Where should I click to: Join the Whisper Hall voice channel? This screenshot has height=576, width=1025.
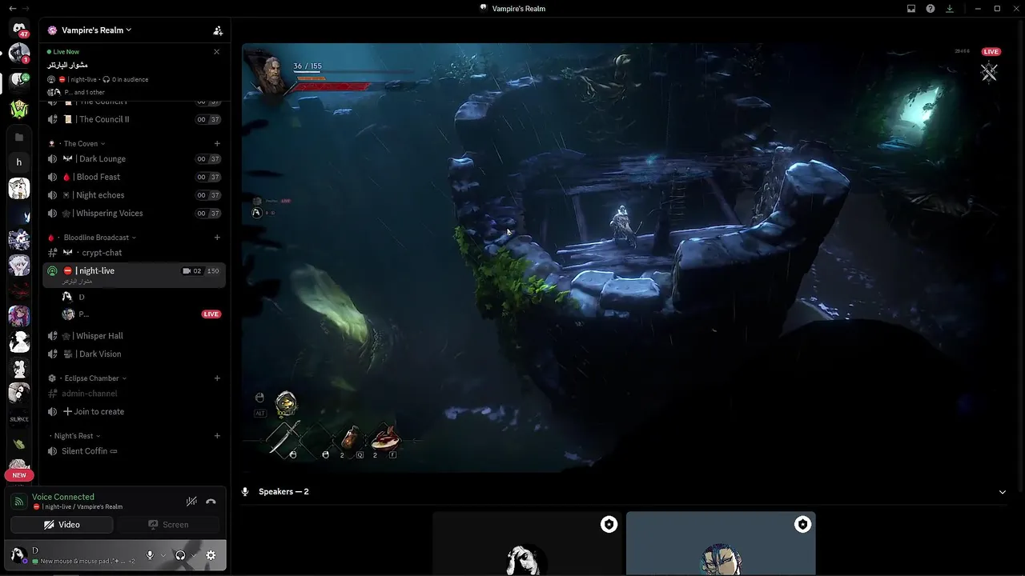point(134,336)
